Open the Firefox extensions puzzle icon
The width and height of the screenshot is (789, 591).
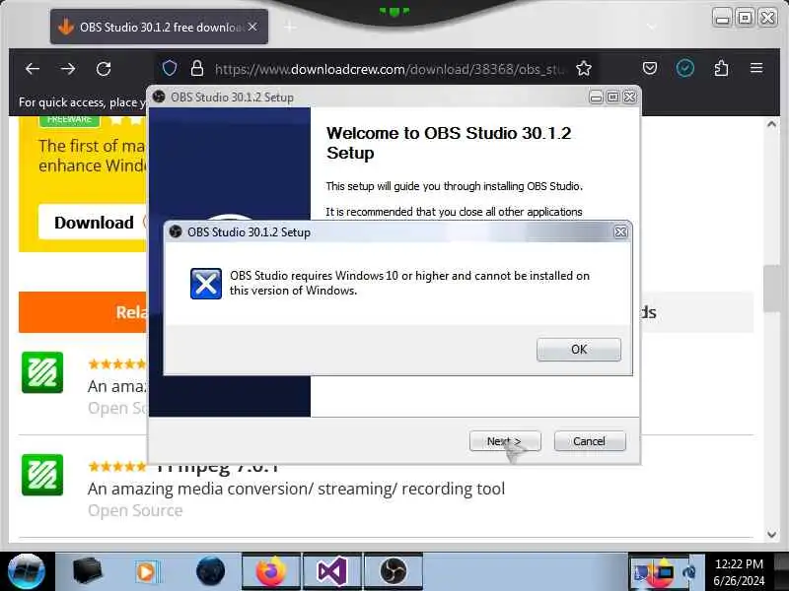coord(721,68)
